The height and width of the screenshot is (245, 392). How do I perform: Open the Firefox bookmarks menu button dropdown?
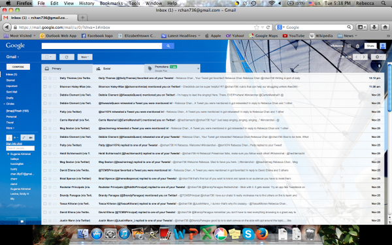pyautogui.click(x=361, y=27)
